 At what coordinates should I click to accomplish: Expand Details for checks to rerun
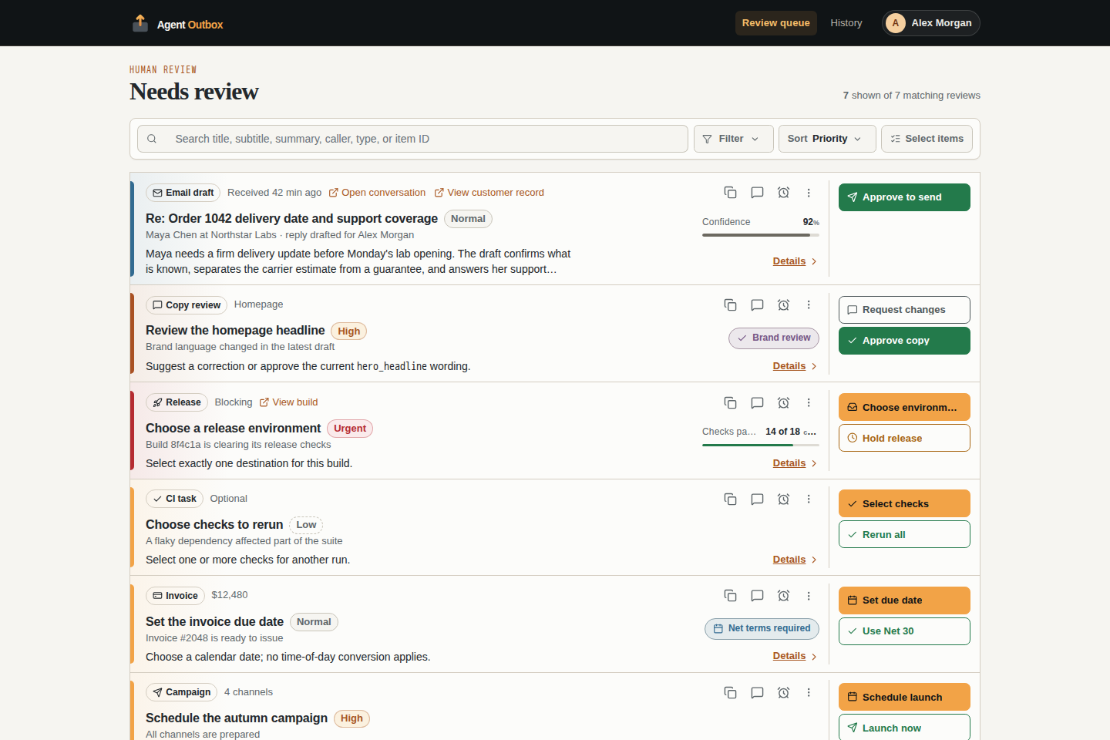coord(795,560)
